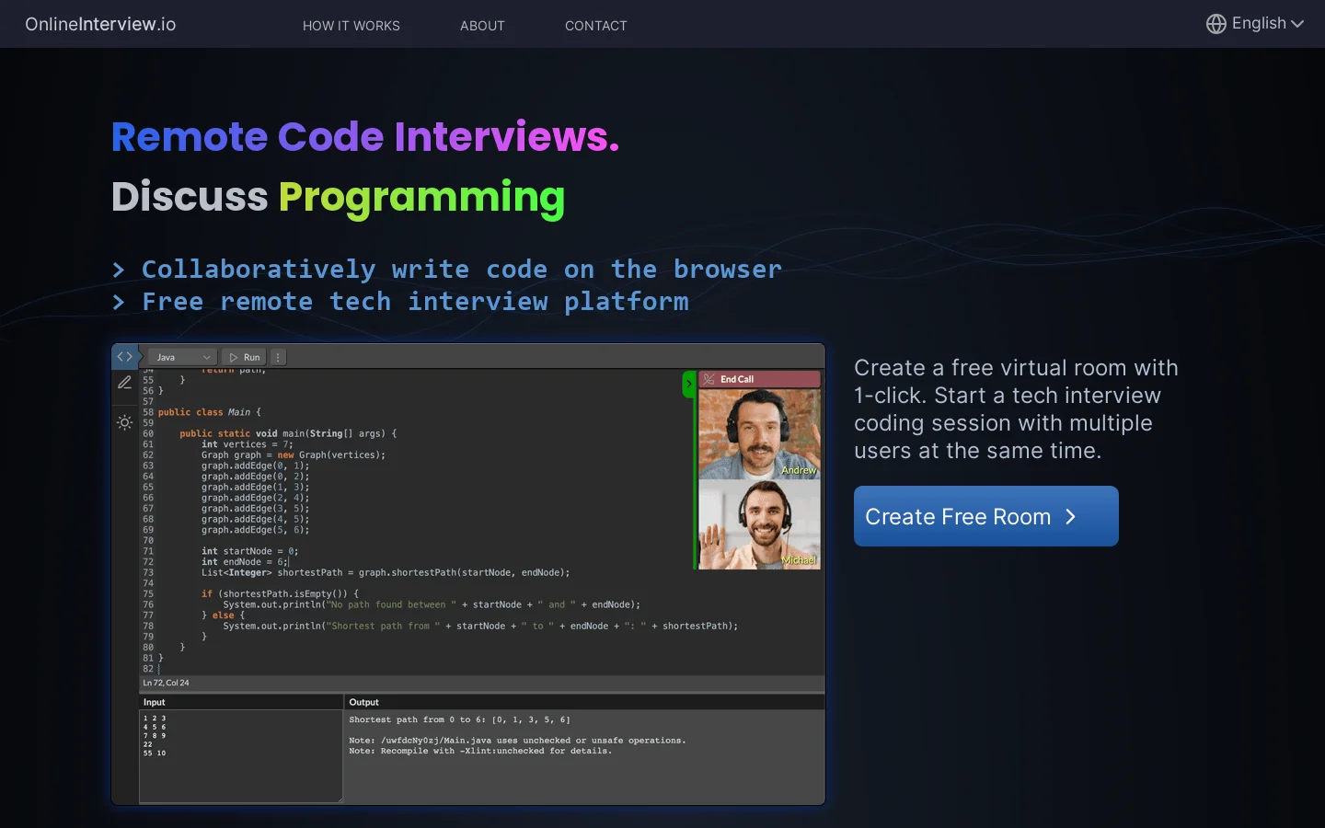Click the 'int vertices = 7;' code line
This screenshot has height=828, width=1325.
click(x=247, y=444)
